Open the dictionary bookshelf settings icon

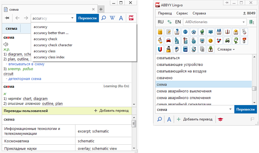[252, 22]
